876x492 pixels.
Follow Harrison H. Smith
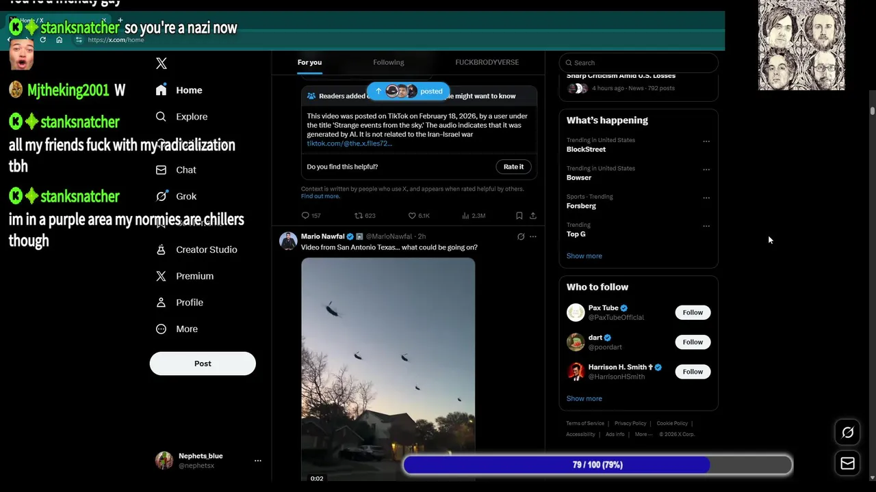pos(693,372)
